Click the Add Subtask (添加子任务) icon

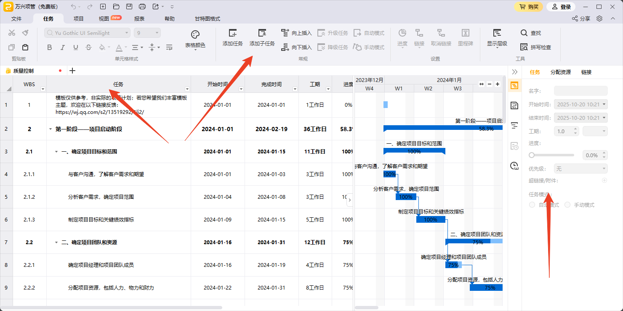(x=262, y=34)
